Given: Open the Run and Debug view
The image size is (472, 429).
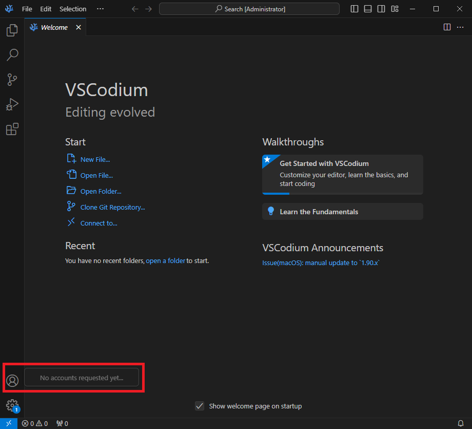Looking at the screenshot, I should pos(12,104).
